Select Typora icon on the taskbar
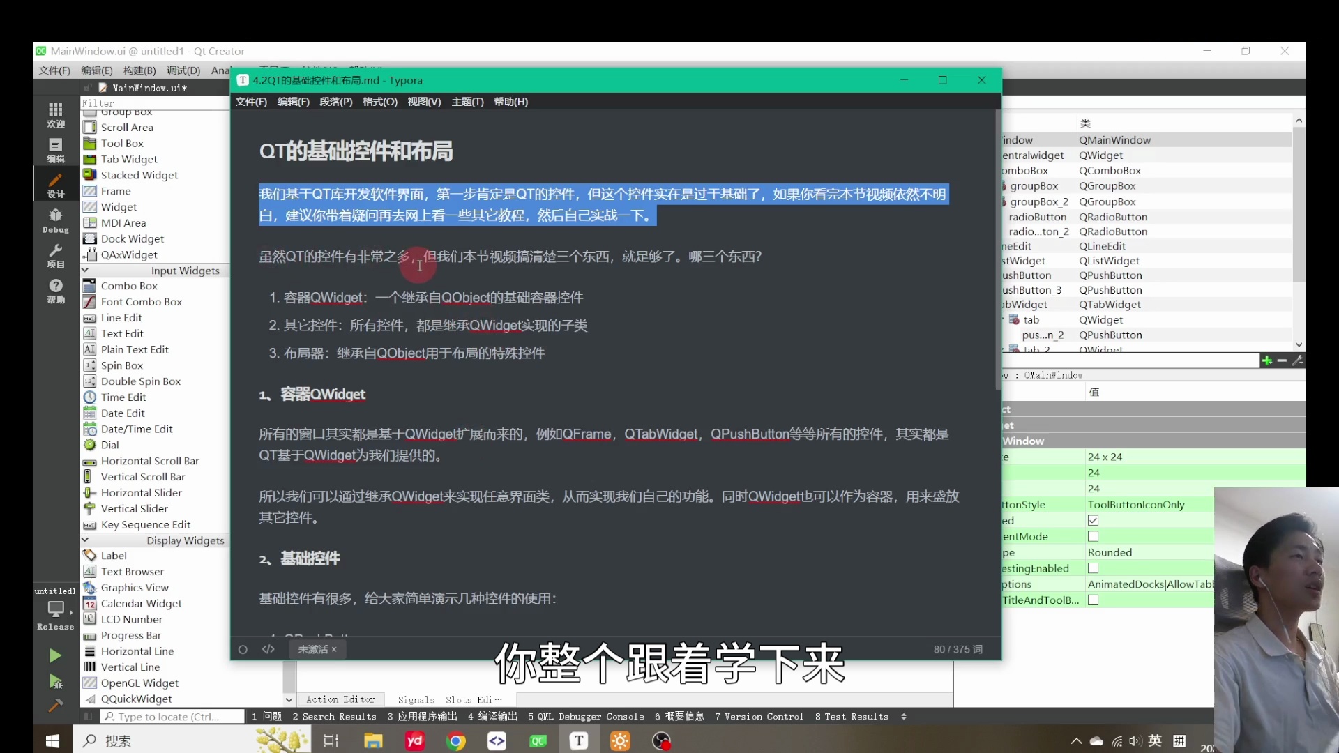 580,740
